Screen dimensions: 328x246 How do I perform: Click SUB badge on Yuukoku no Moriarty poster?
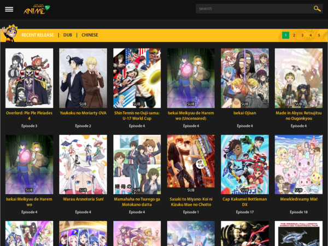click(x=83, y=104)
